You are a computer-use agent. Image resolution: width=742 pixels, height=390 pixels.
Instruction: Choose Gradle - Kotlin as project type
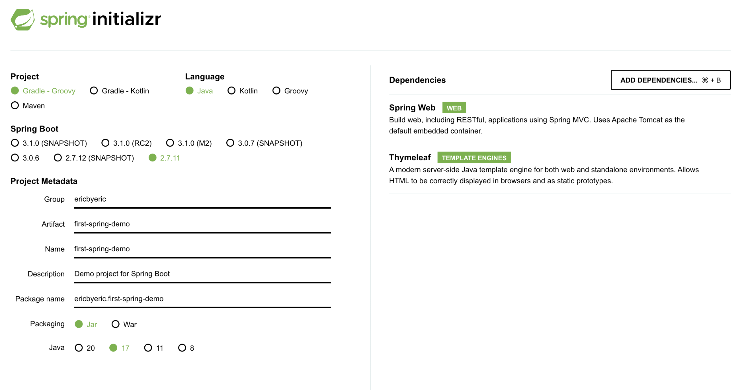[94, 91]
